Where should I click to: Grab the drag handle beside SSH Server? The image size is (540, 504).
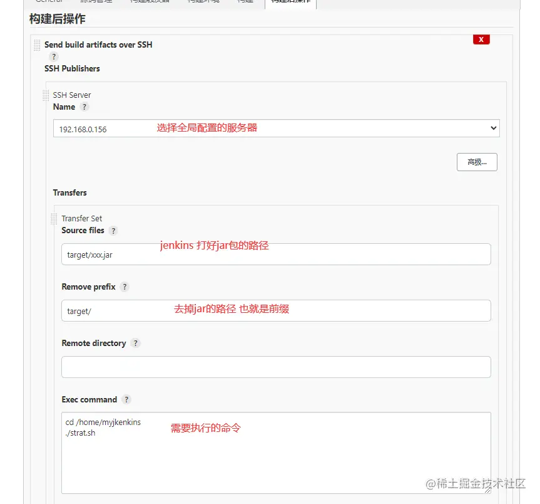click(x=46, y=95)
